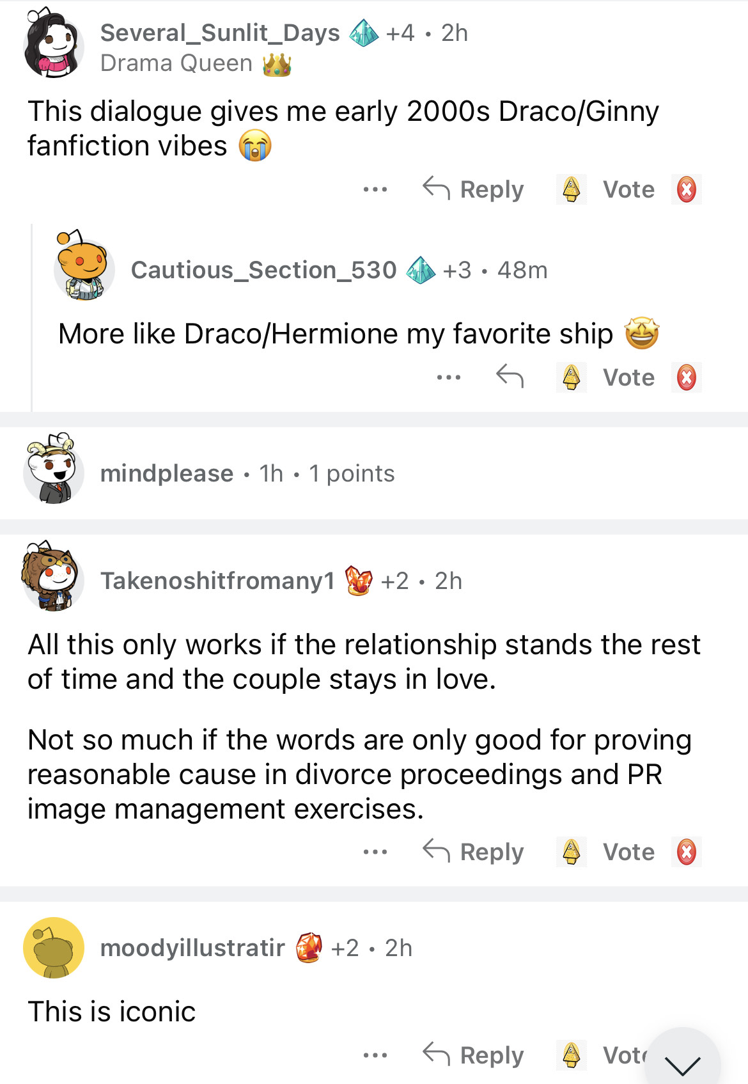The height and width of the screenshot is (1084, 748).
Task: Open more options for Several_Sunlit_Days' comment
Action: click(375, 190)
